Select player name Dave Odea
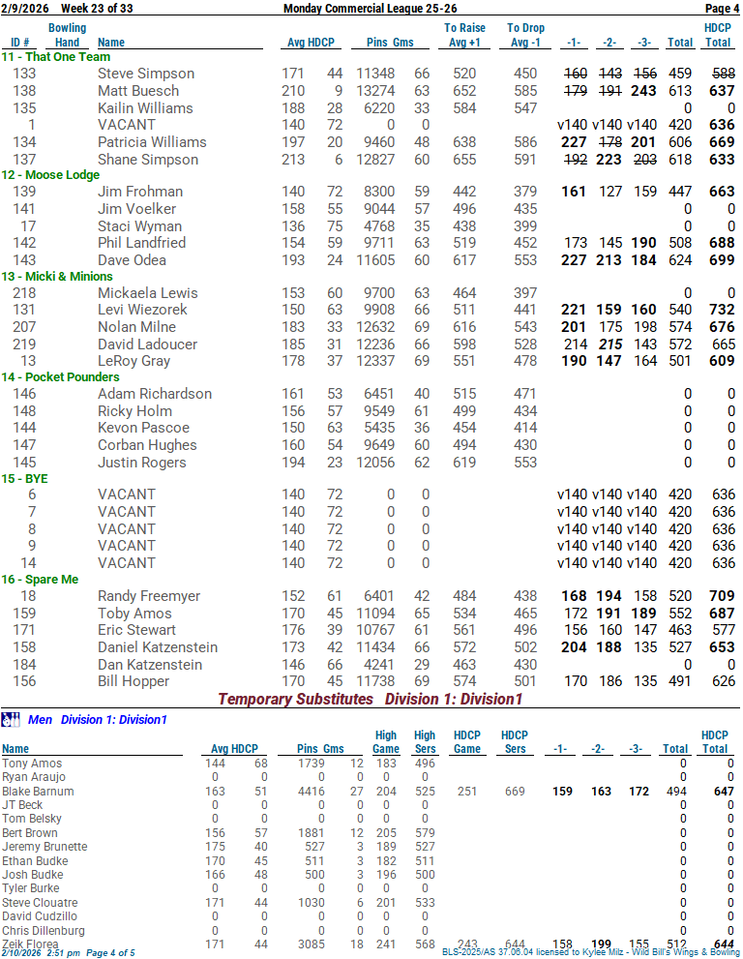 133,260
